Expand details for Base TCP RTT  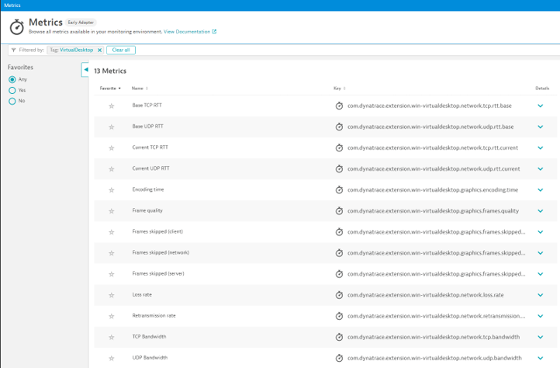point(541,106)
